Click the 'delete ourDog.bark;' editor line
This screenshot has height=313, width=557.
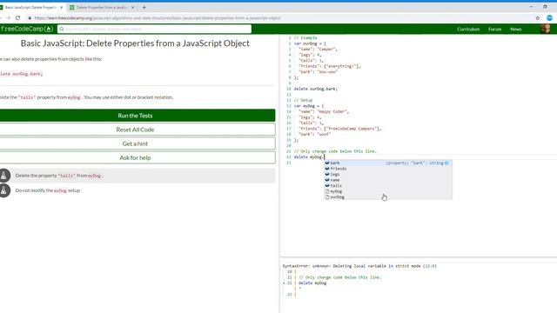pos(315,89)
